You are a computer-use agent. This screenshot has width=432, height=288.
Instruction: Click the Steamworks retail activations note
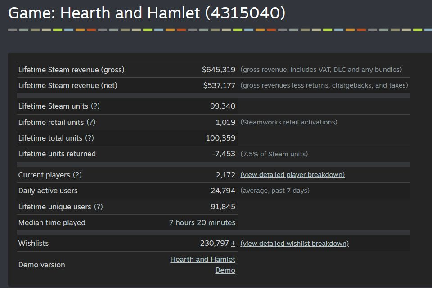click(x=289, y=122)
